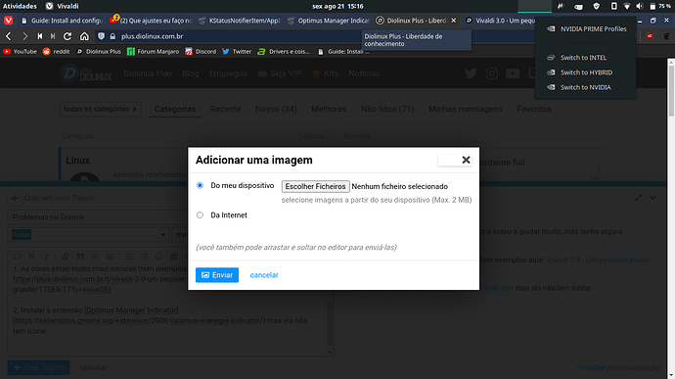
Task: Switch to the 'KStatusNotifierItem/Appl' tab
Action: pos(240,21)
